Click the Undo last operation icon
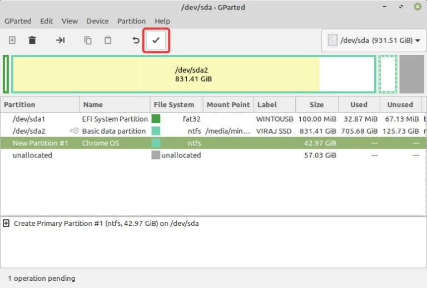The height and width of the screenshot is (288, 427). [x=136, y=41]
